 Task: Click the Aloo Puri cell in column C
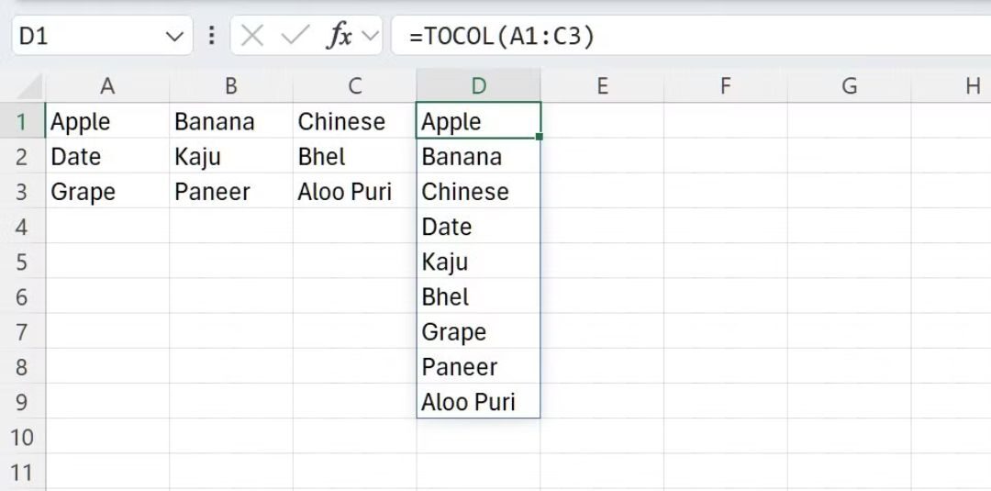[354, 192]
